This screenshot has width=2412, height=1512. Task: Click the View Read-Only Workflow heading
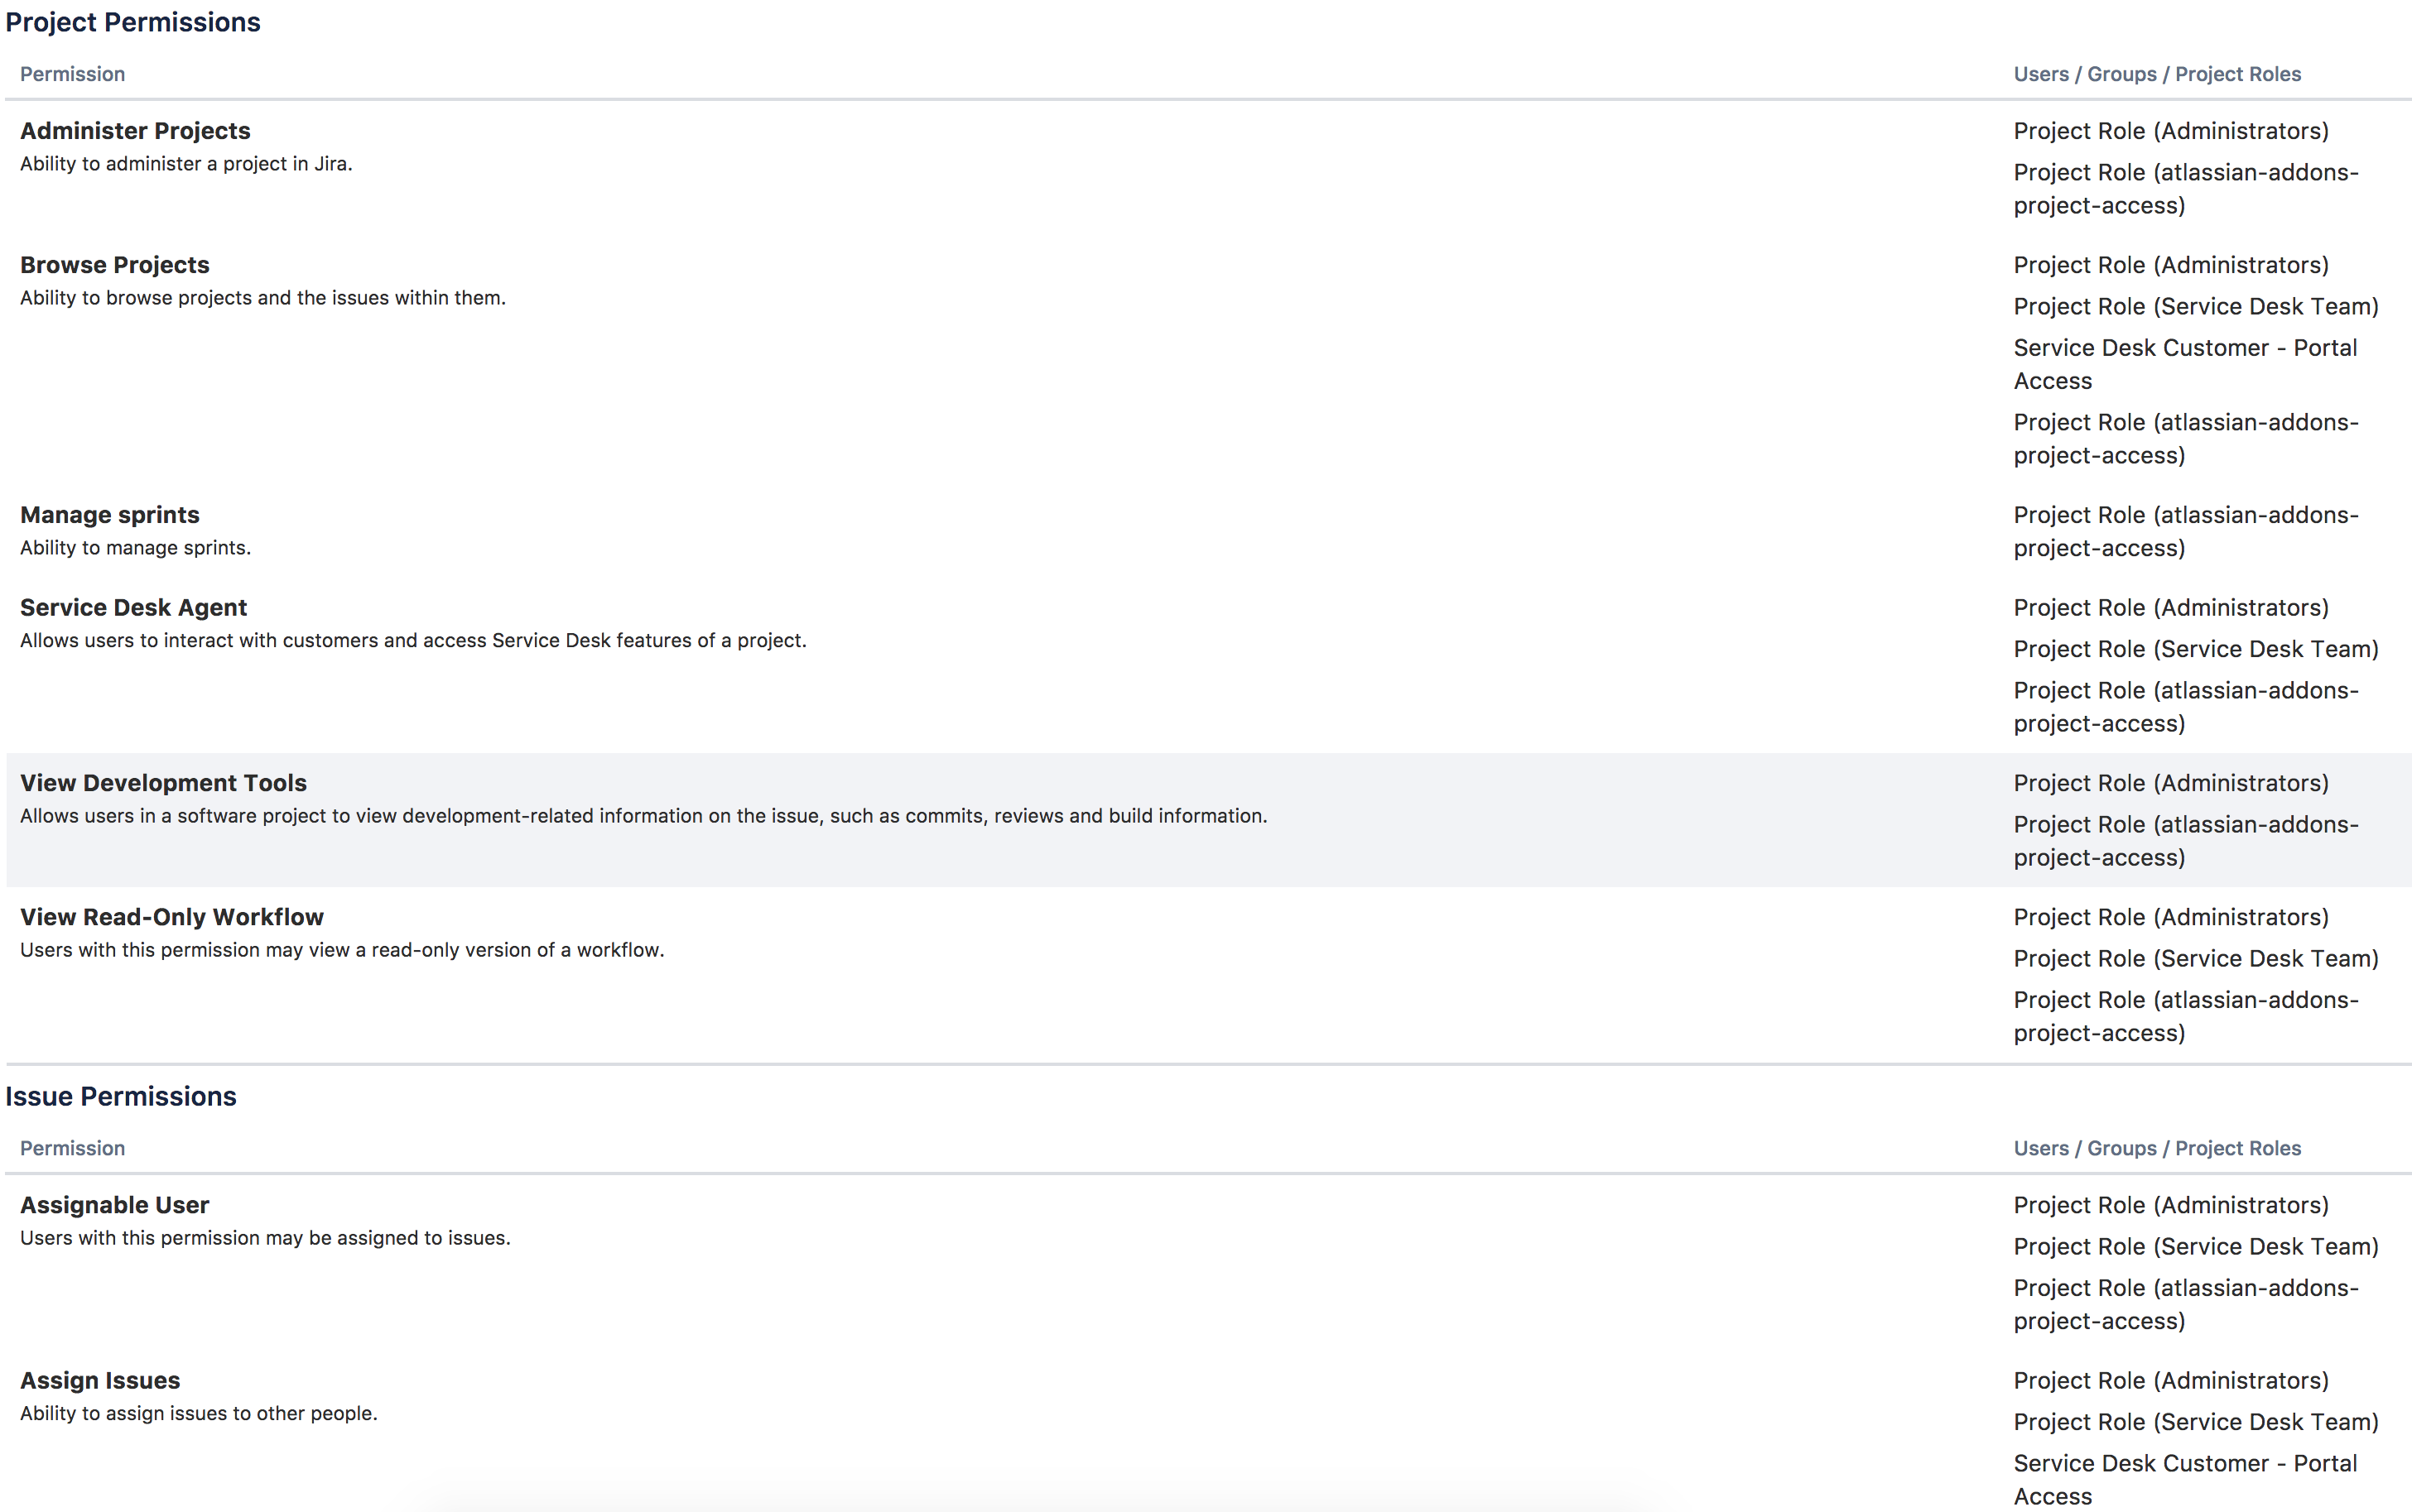click(172, 917)
